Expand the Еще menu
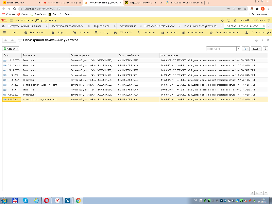Viewport: 272px width, 204px height. coord(256,49)
